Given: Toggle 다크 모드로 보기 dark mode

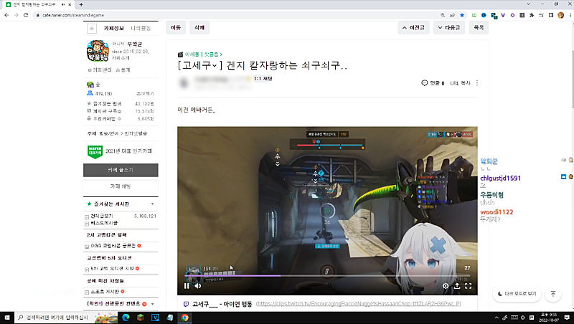Looking at the screenshot, I should pyautogui.click(x=517, y=294).
